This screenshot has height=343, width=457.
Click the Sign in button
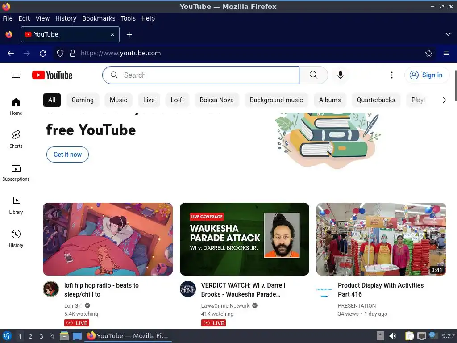pos(426,75)
